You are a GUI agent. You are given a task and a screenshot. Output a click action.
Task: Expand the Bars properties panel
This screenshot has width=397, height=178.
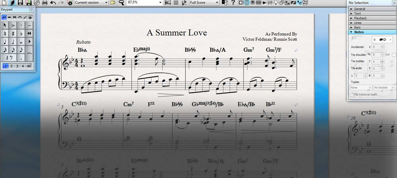point(372,27)
